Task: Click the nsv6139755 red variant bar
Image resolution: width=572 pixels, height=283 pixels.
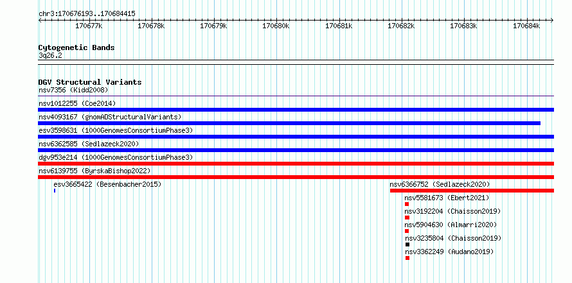Action: (296, 177)
